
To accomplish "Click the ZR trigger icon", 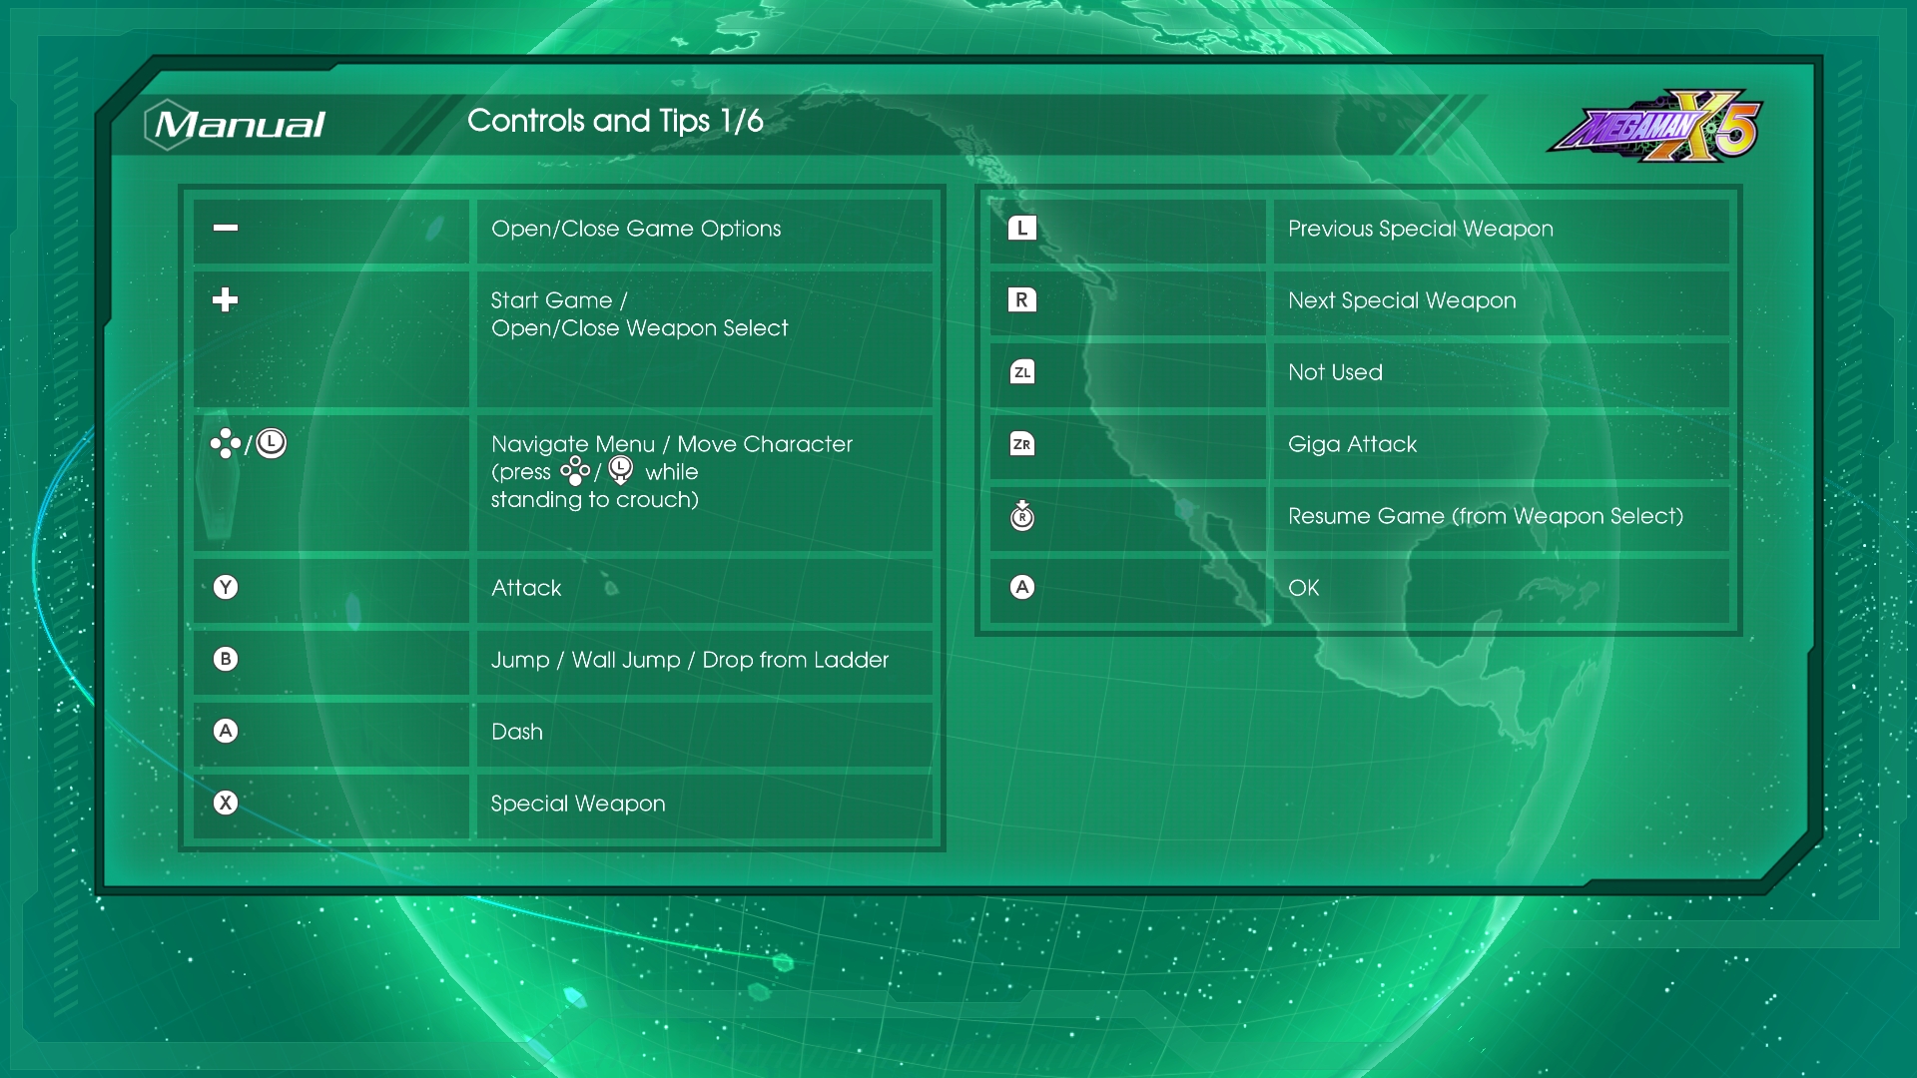I will pyautogui.click(x=1021, y=444).
